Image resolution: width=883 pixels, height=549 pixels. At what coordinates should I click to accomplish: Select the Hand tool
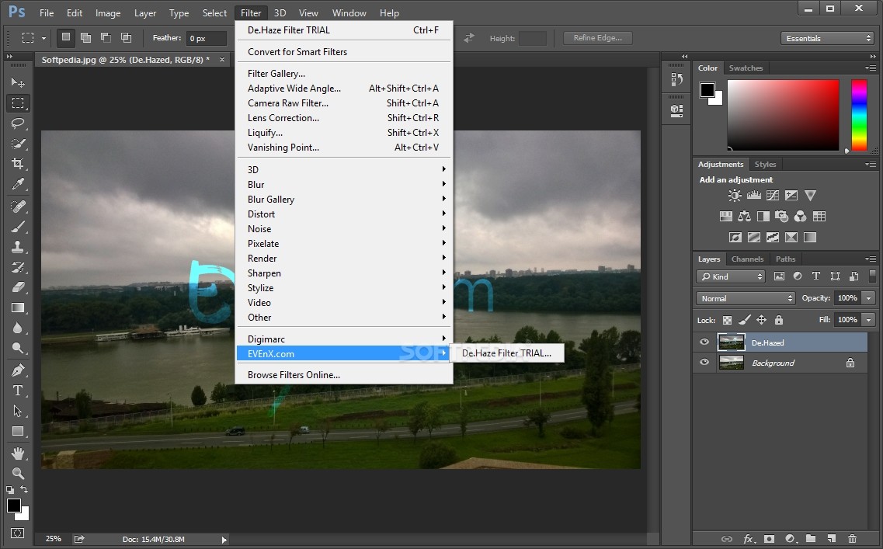tap(18, 453)
